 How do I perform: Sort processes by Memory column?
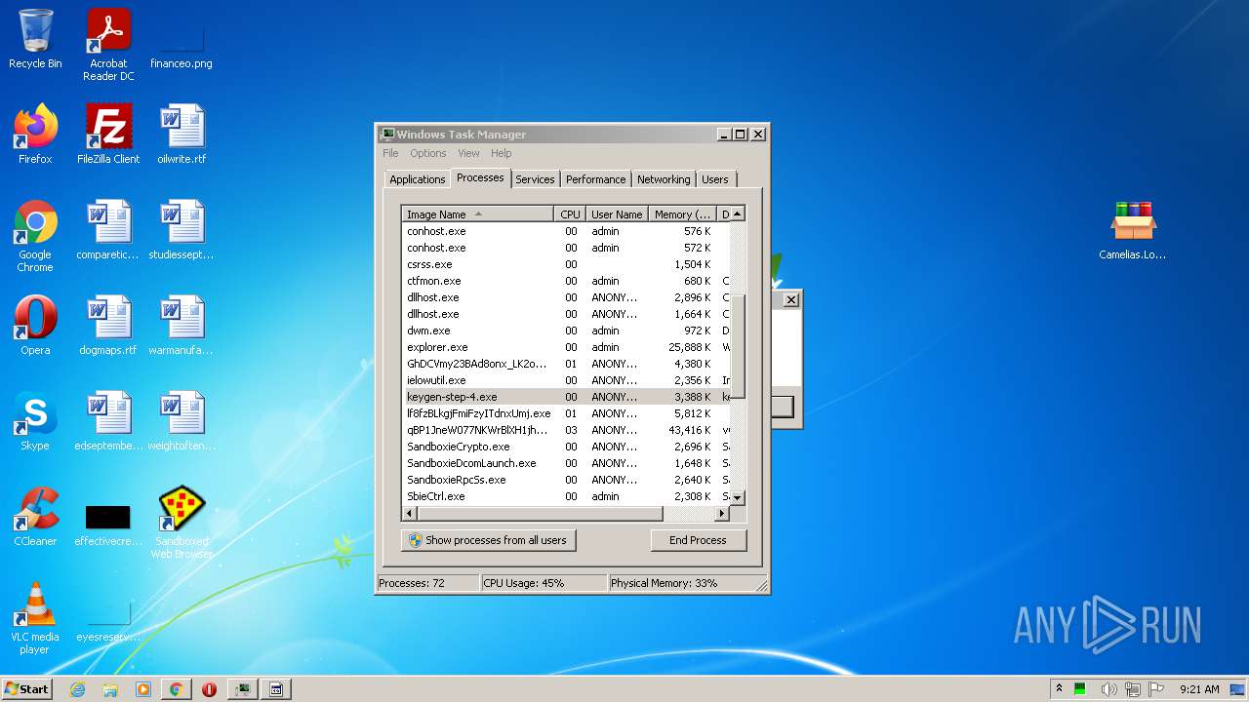tap(682, 214)
